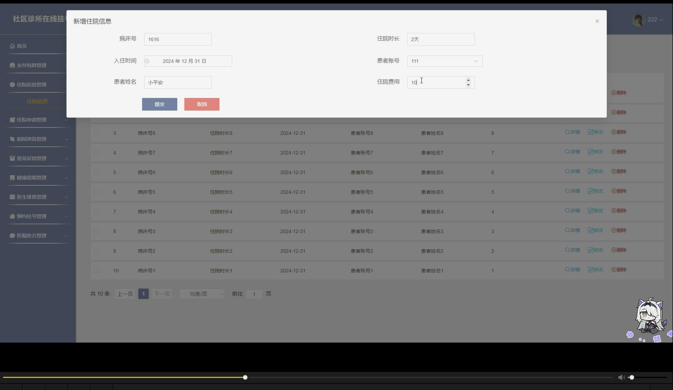Click the 意见反馈管理 sidebar icon
Viewport: 673px width, 390px height.
point(12,158)
